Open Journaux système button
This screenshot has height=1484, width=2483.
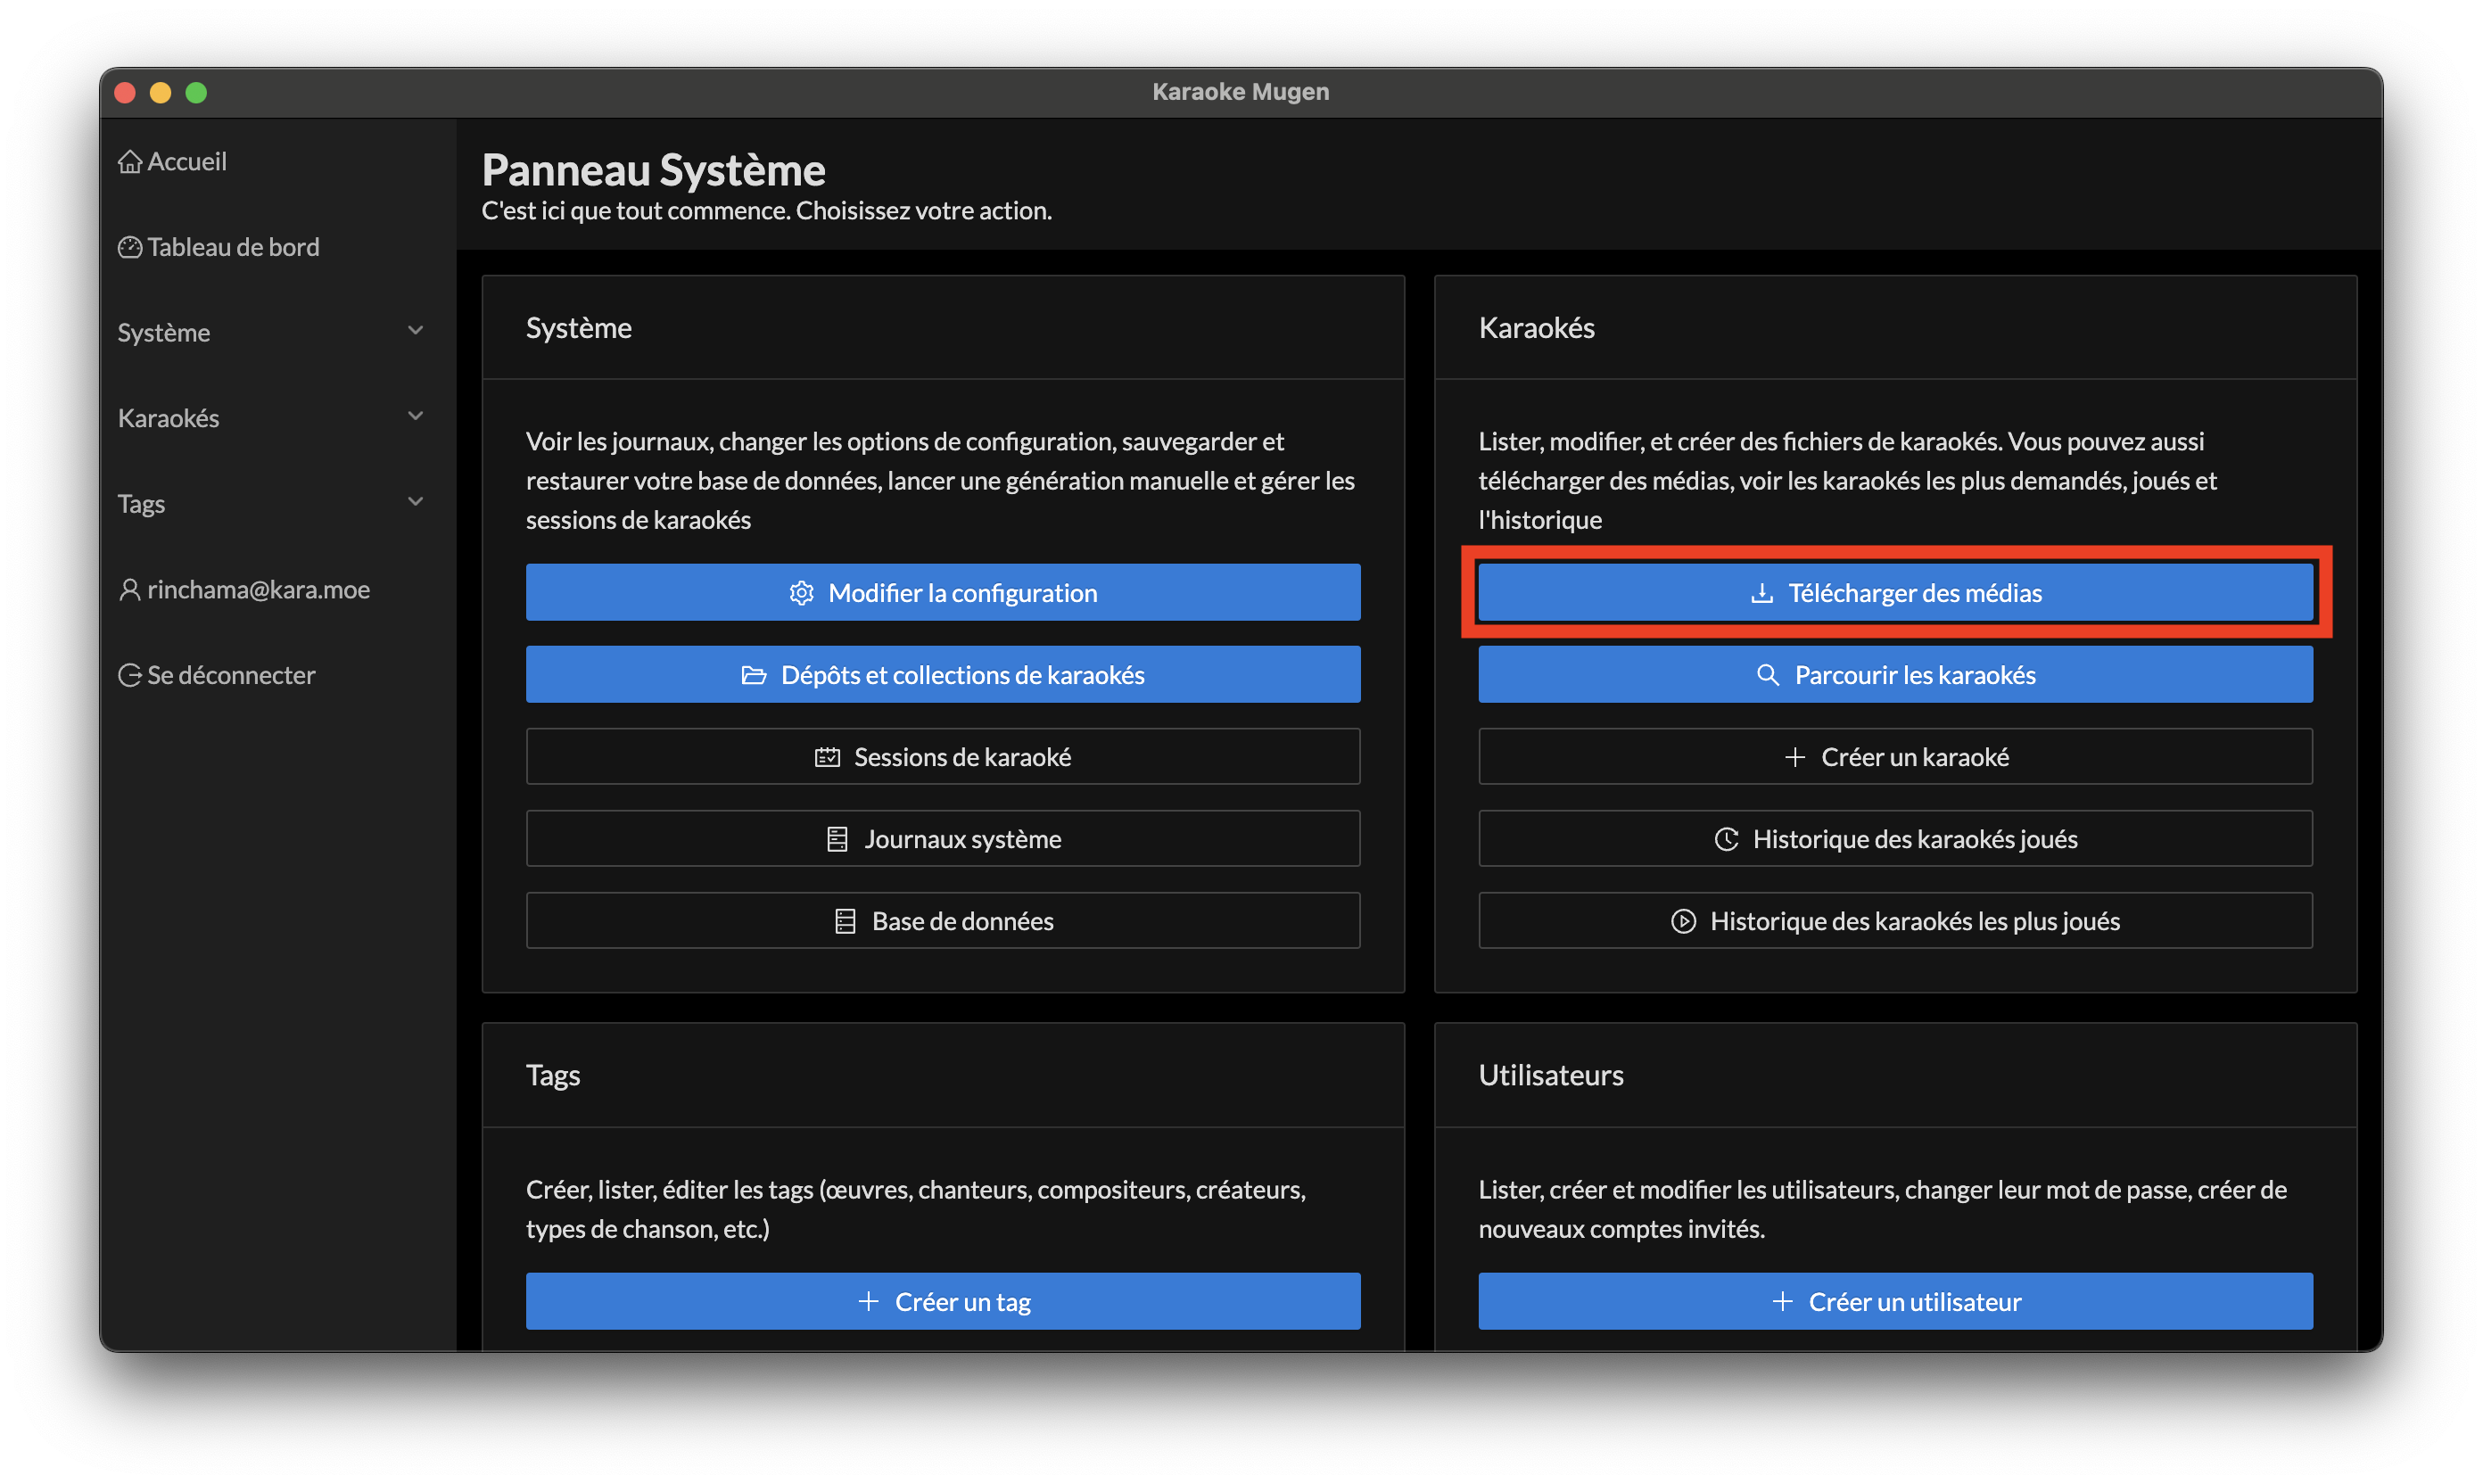click(x=942, y=839)
